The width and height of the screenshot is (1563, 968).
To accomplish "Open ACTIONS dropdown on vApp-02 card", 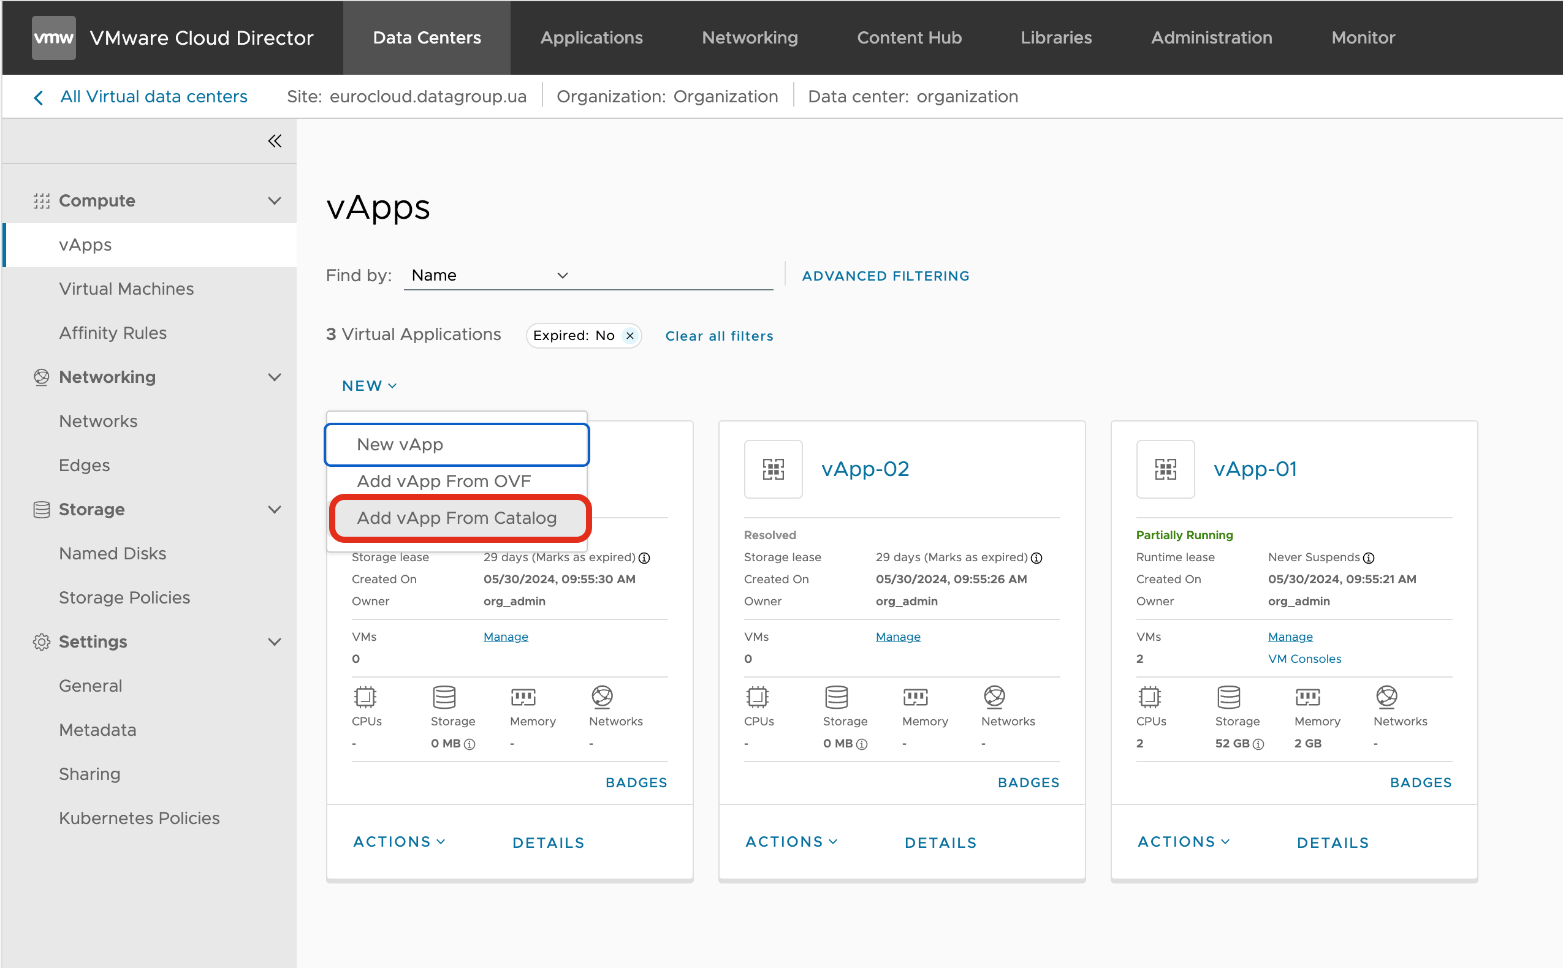I will pyautogui.click(x=791, y=842).
